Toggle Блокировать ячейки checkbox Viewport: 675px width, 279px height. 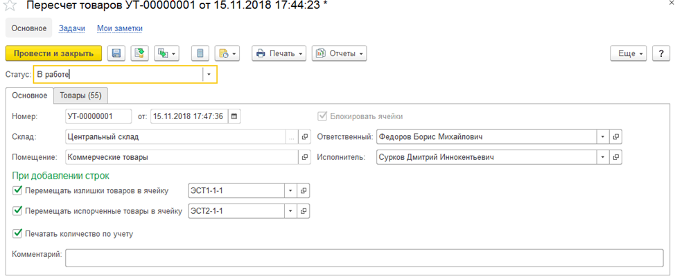pos(321,116)
